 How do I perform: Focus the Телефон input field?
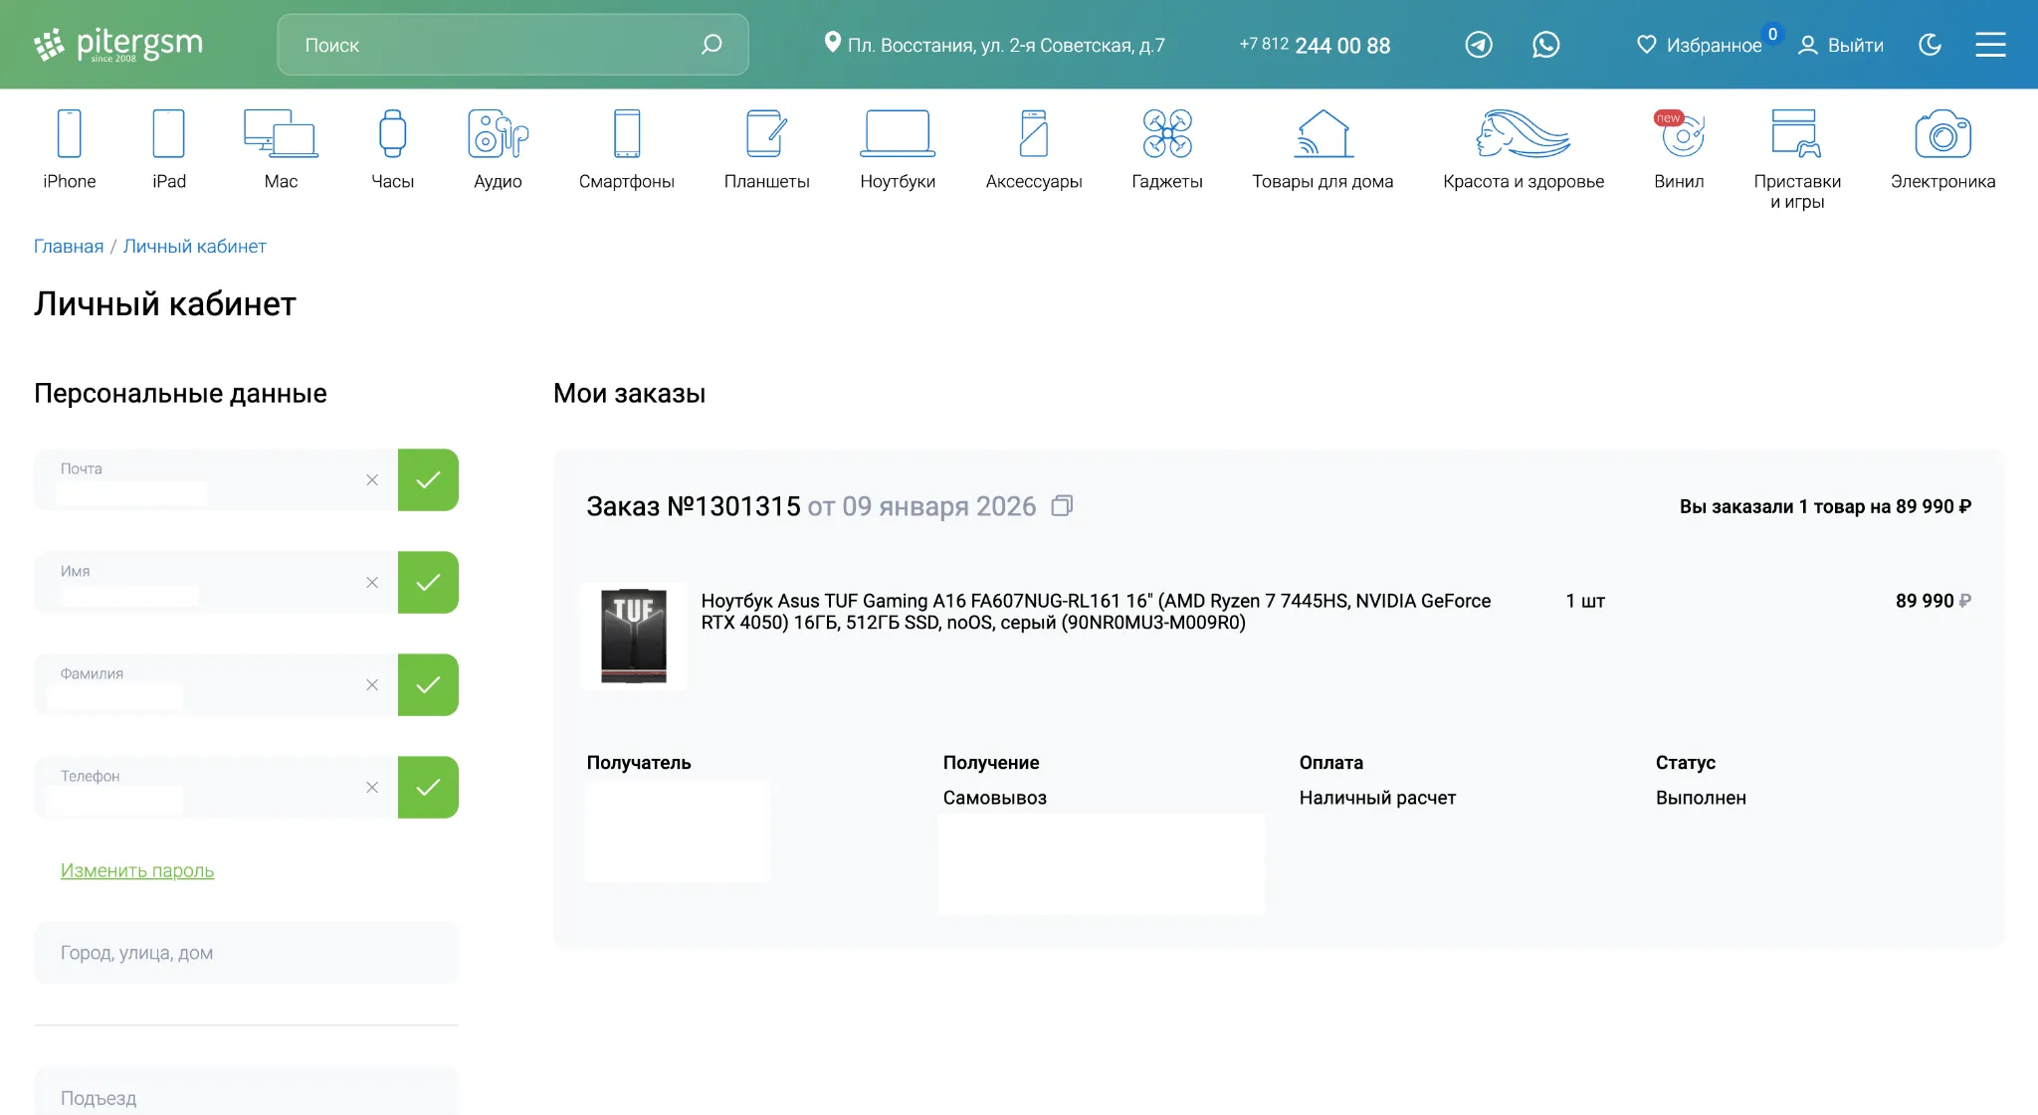[x=216, y=788]
